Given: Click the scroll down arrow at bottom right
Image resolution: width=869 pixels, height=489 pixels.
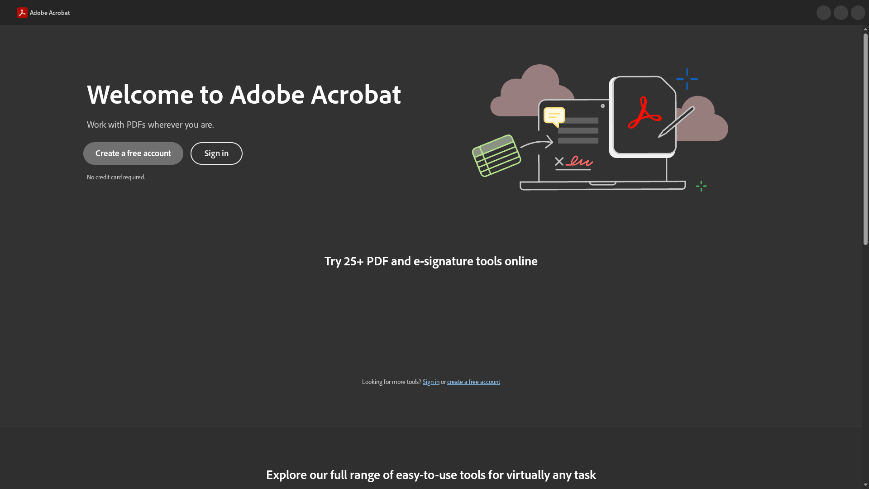Looking at the screenshot, I should (x=865, y=485).
